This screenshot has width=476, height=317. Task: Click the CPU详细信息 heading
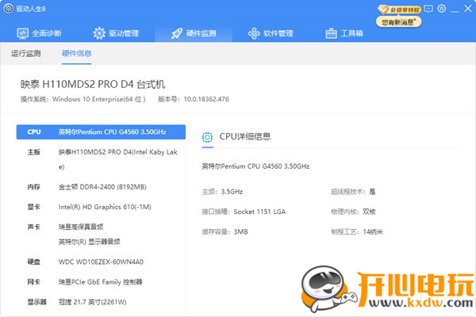[x=244, y=137]
